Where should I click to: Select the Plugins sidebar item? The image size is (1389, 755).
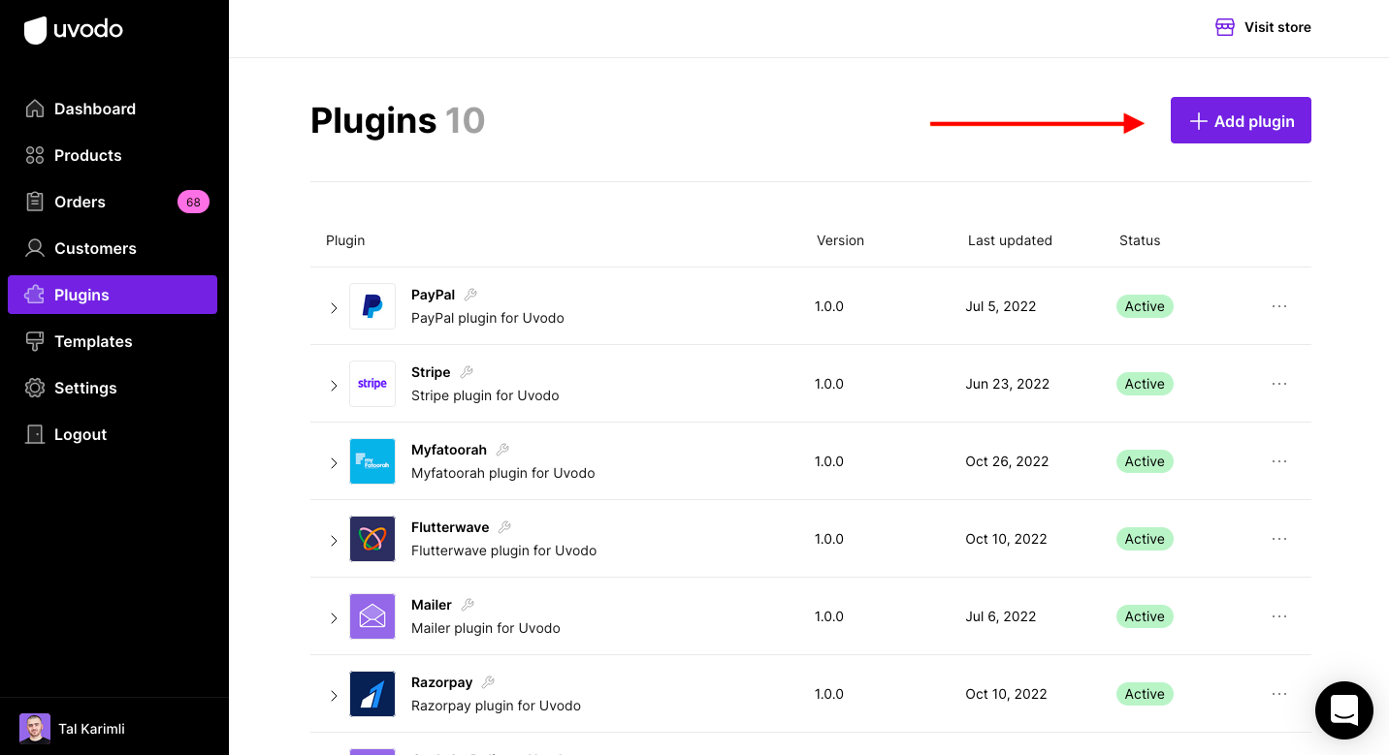click(x=113, y=295)
